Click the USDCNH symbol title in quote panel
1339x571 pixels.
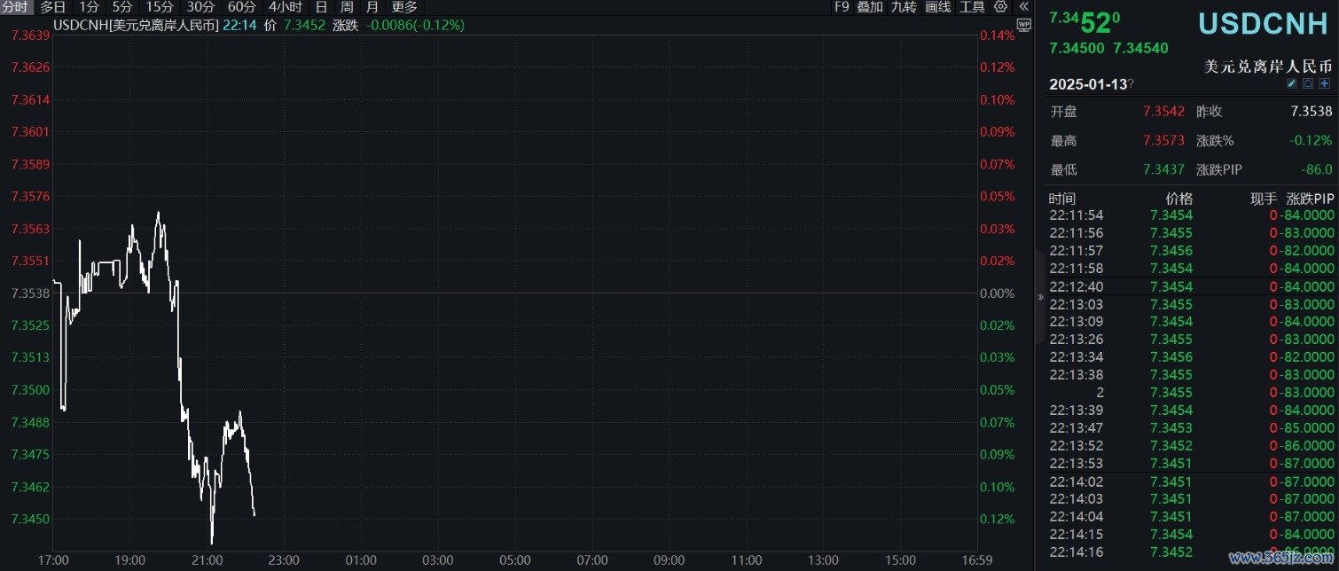pyautogui.click(x=1265, y=23)
